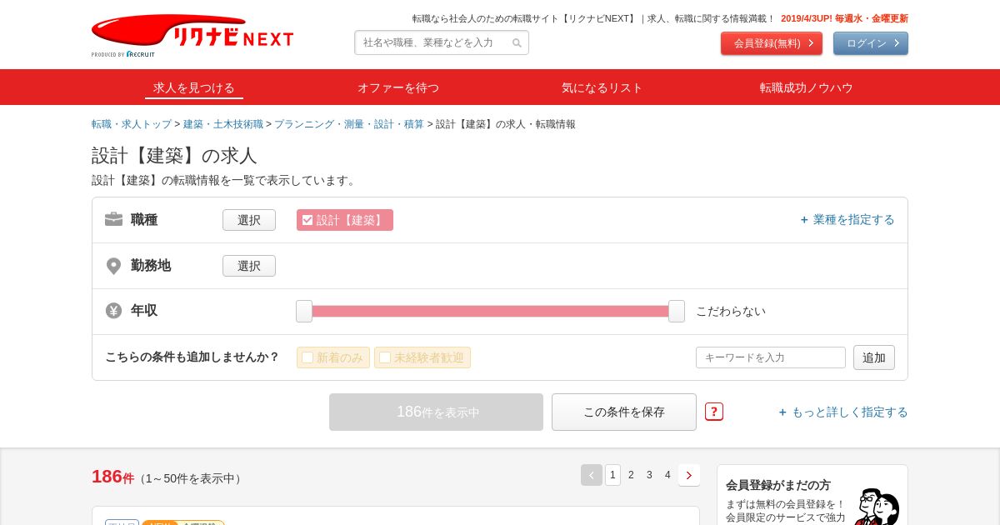Click the right handle of salary slider
Viewport: 1000px width, 525px height.
pyautogui.click(x=677, y=311)
